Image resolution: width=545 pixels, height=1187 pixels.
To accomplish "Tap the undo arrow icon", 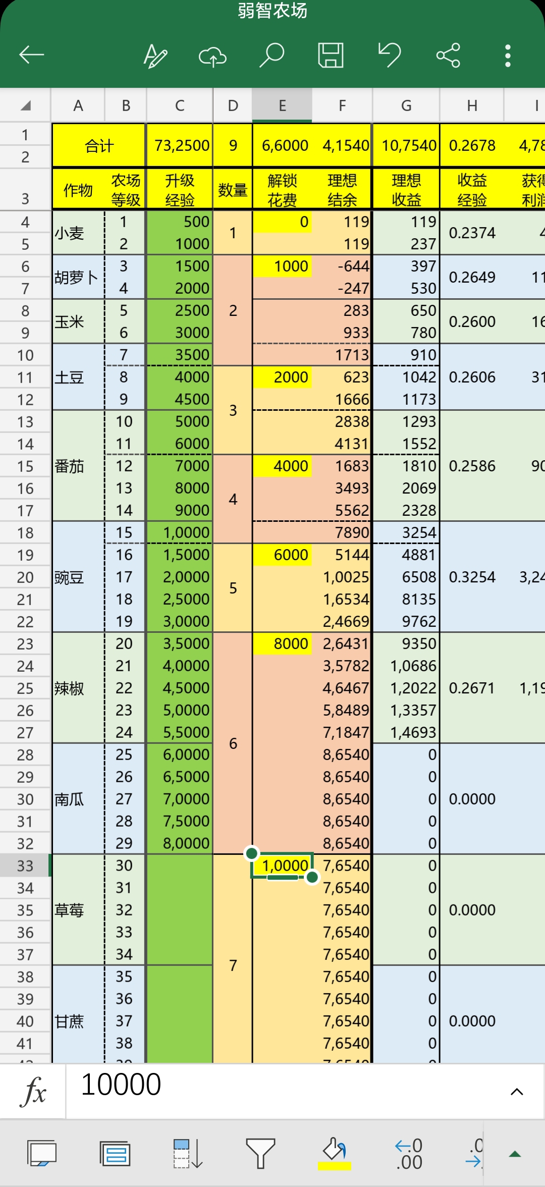I will click(x=390, y=55).
